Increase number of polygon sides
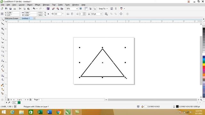 point(84,13)
